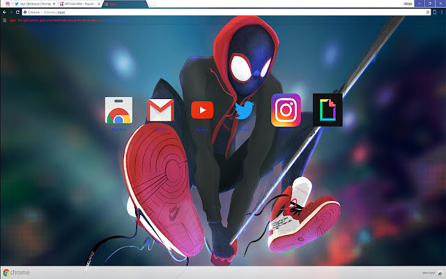Open Chrome's three-dot menu
This screenshot has height=279, width=446.
[442, 12]
